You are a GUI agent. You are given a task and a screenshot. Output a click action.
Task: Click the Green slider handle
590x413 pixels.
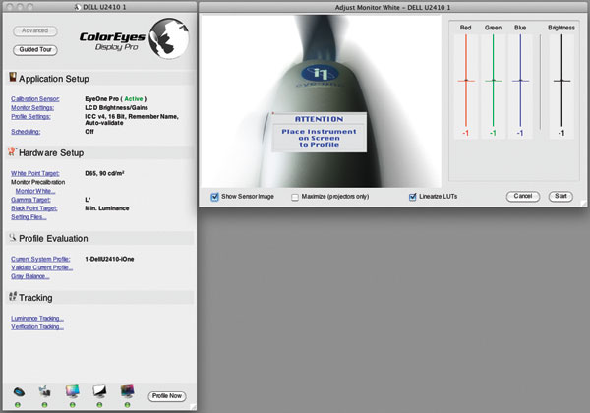pyautogui.click(x=494, y=81)
